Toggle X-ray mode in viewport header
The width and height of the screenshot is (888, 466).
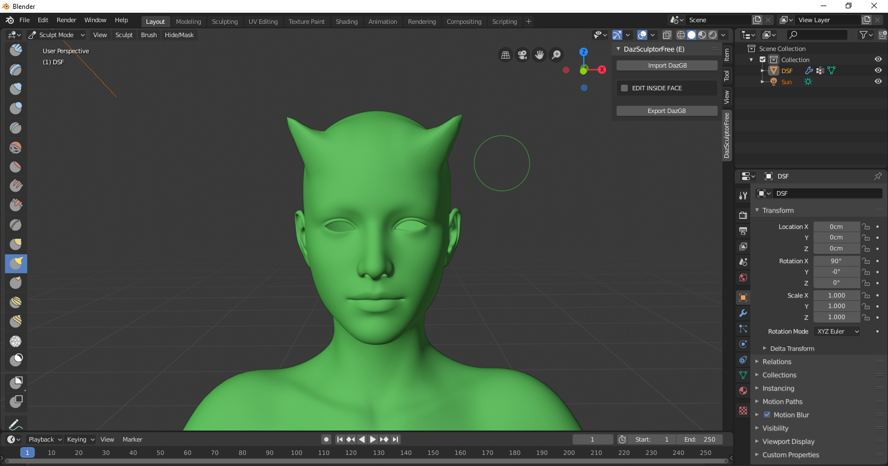point(667,35)
